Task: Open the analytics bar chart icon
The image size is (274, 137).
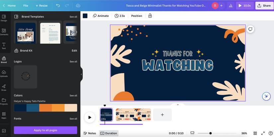Action: pyautogui.click(x=231, y=6)
